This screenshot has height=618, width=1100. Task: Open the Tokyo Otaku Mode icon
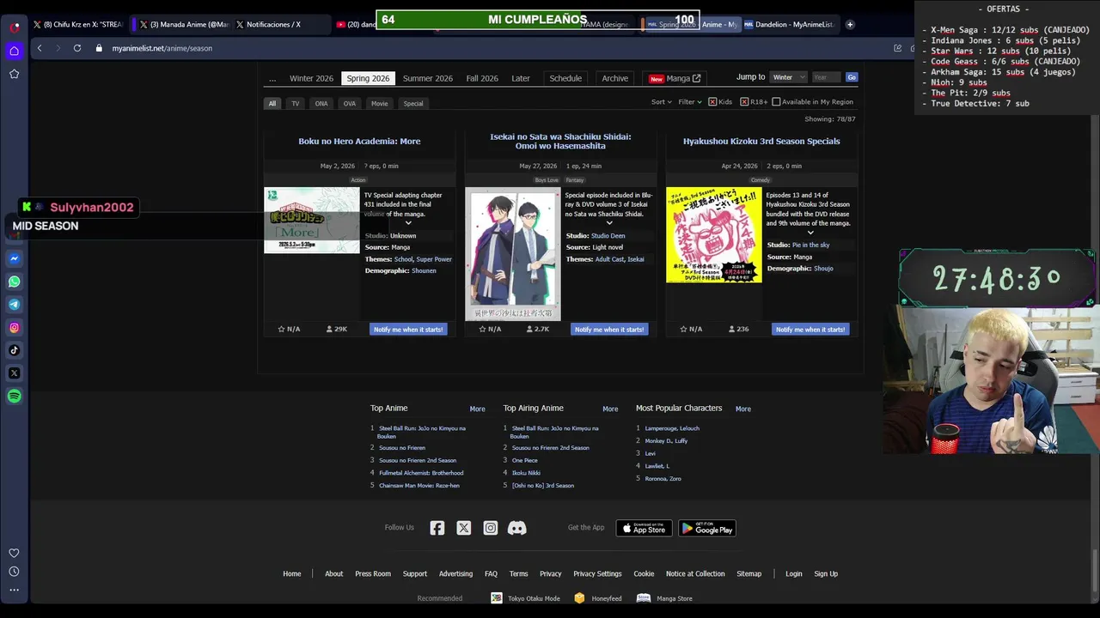point(497,598)
